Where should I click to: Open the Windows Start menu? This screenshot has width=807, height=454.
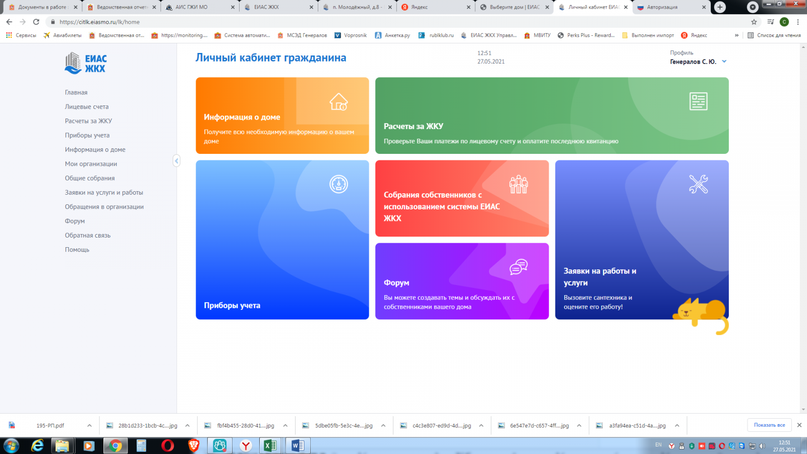click(x=11, y=445)
